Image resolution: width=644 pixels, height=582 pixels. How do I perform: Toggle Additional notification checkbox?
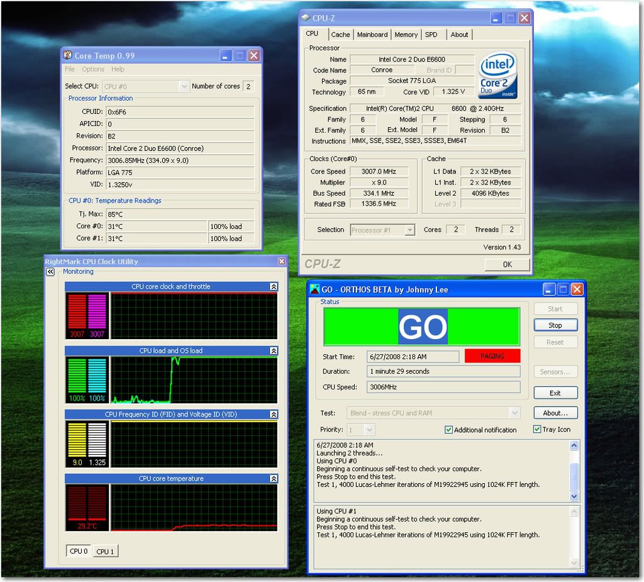point(448,430)
